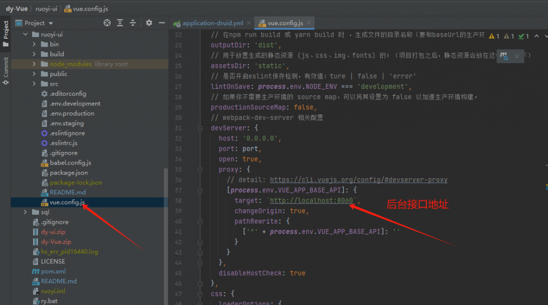This screenshot has width=548, height=305.
Task: Close the application-druid.yml tab
Action: [x=248, y=24]
